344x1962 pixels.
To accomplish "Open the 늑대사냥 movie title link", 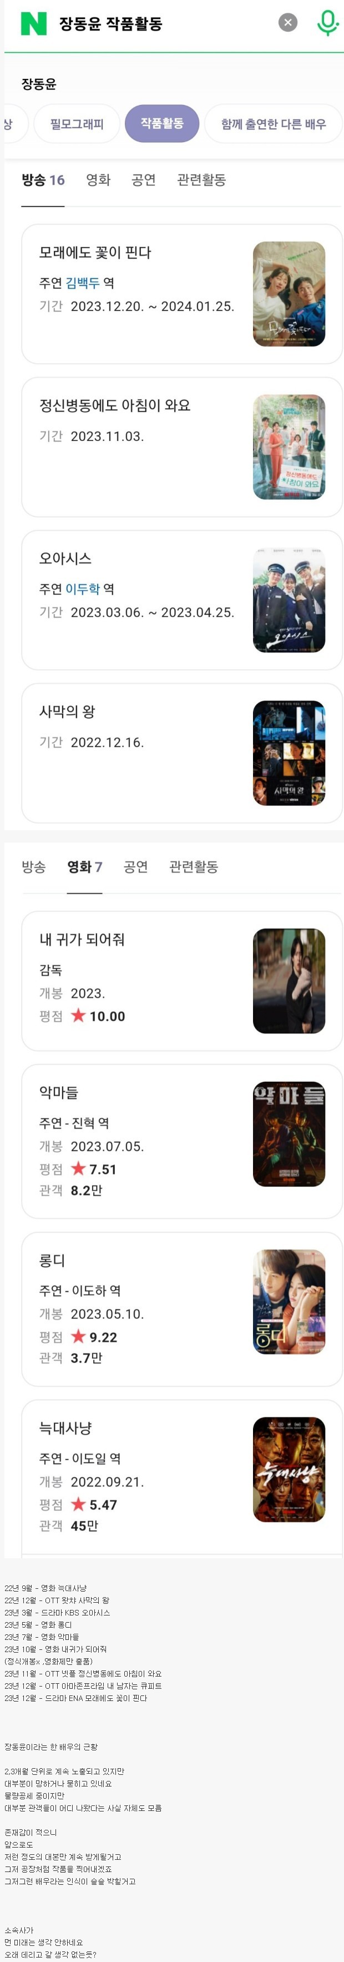I will click(x=65, y=1428).
